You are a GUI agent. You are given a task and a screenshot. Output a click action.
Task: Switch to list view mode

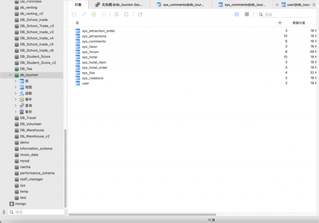click(x=237, y=14)
